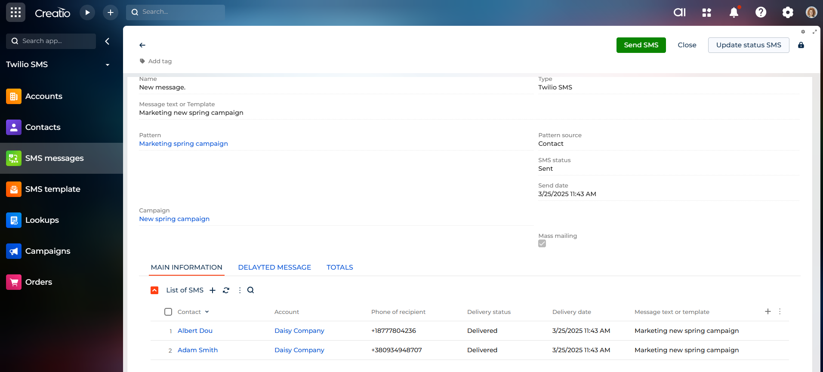Image resolution: width=823 pixels, height=372 pixels.
Task: Click the Delivery date column header
Action: pyautogui.click(x=571, y=312)
